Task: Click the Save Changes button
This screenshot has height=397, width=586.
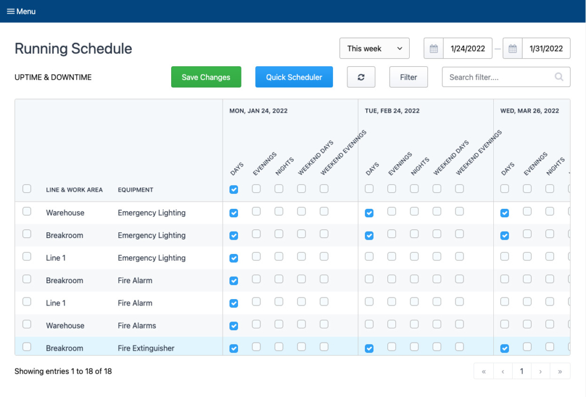Action: point(206,77)
